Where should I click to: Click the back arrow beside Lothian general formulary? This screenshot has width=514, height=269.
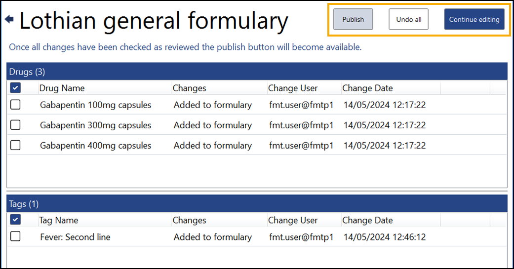point(9,20)
